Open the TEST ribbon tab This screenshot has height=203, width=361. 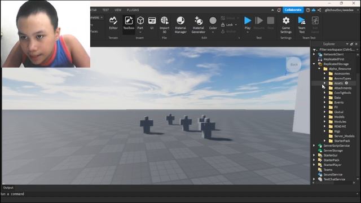coord(105,10)
